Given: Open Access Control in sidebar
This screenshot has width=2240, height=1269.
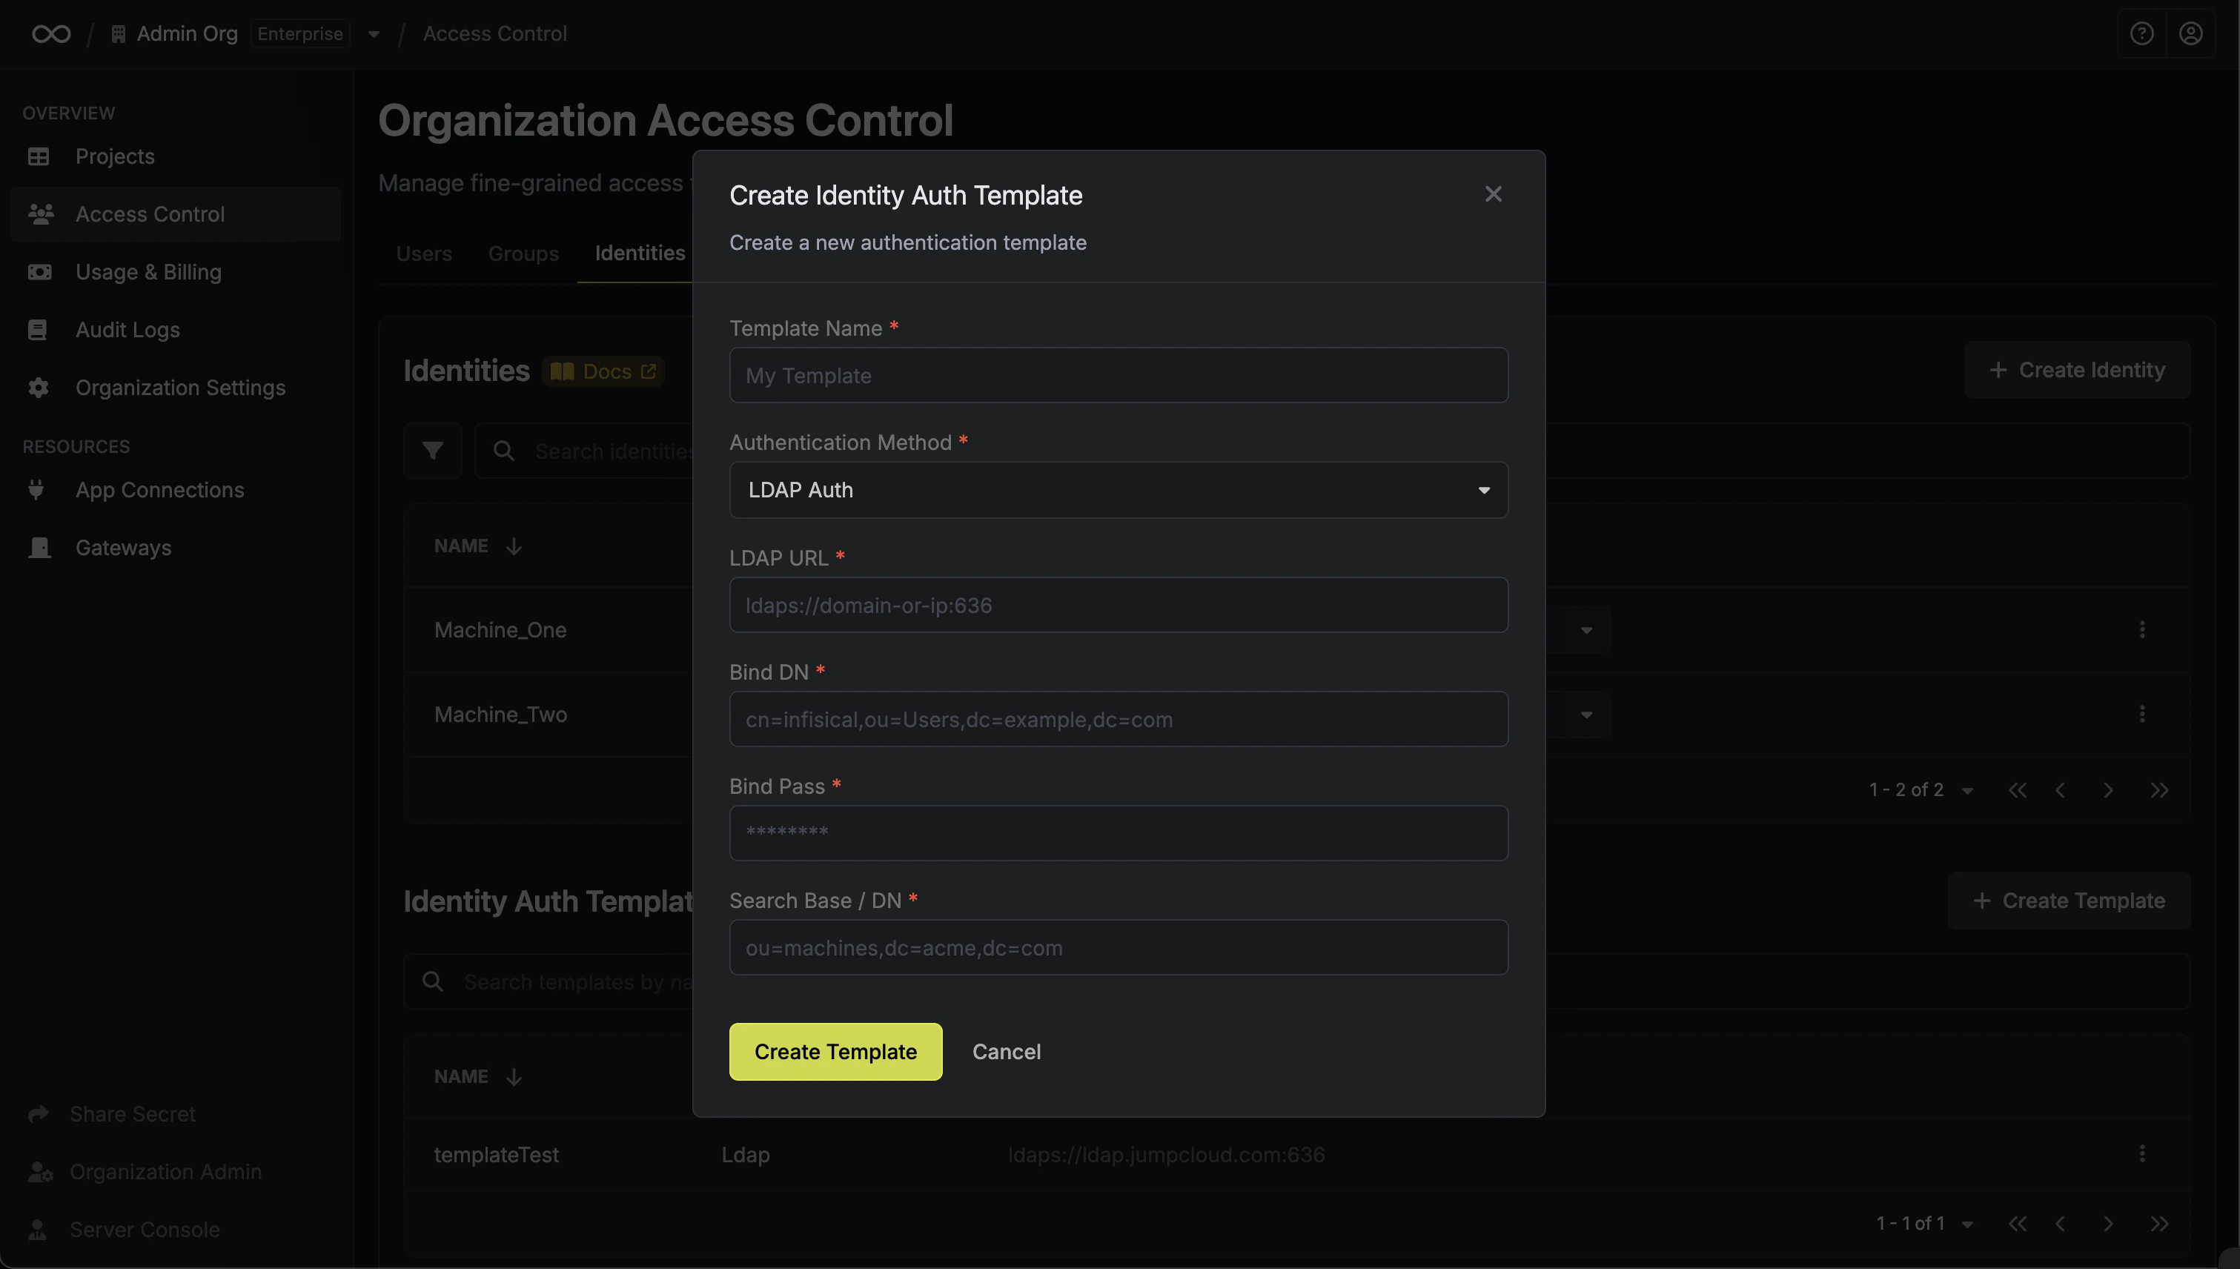Looking at the screenshot, I should point(175,214).
